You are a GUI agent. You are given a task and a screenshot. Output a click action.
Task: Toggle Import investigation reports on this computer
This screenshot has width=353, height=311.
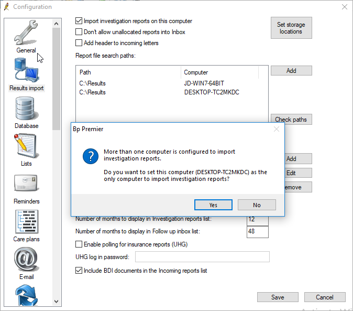click(79, 21)
